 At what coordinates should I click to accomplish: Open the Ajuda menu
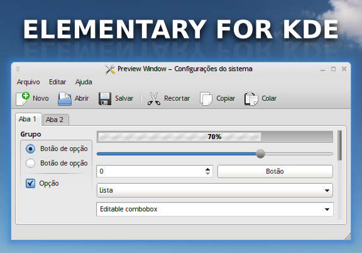coord(84,82)
